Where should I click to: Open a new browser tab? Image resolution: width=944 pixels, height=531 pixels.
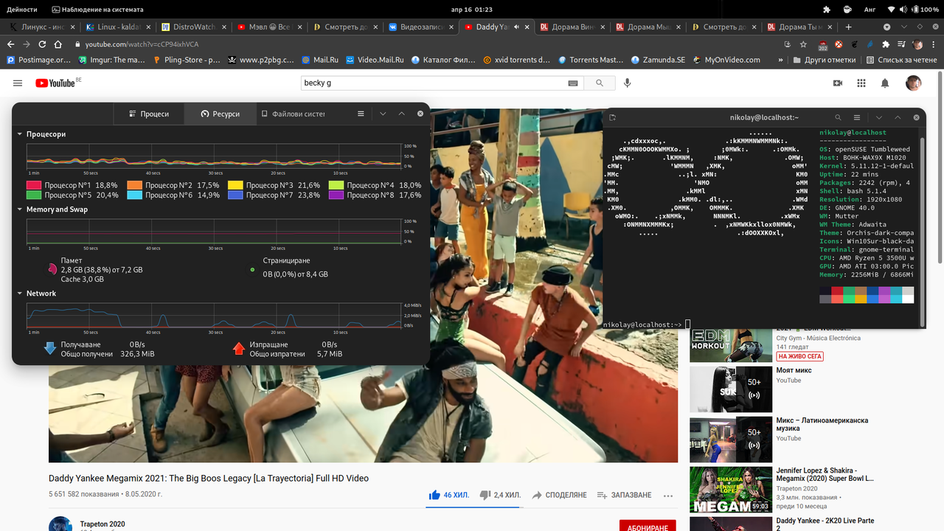[x=849, y=27]
